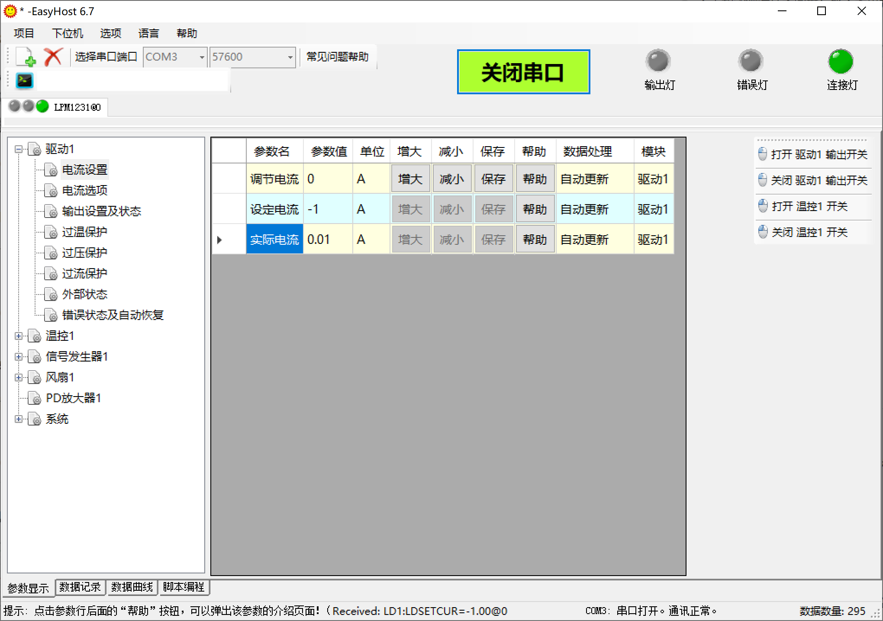The width and height of the screenshot is (883, 621).
Task: Toggle 打开 驱动1 输出开关
Action: [813, 154]
